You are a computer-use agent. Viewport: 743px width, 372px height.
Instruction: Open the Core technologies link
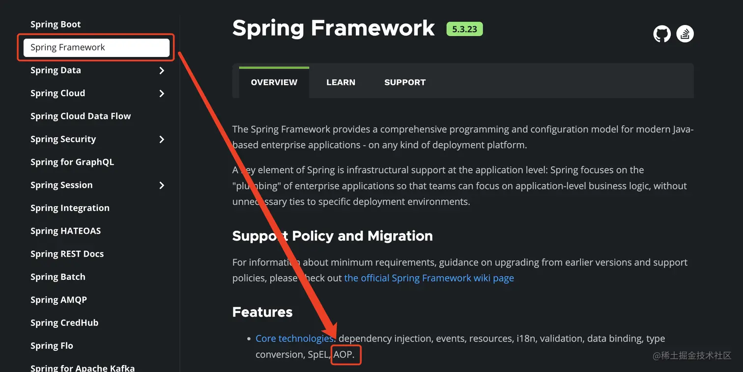294,339
